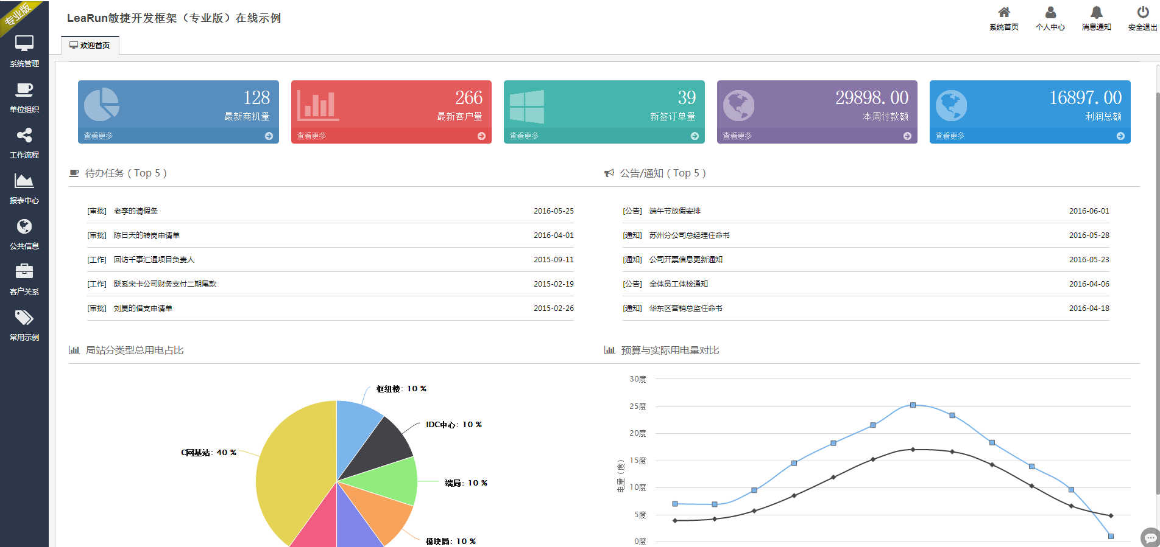
Task: Open notice 公司开票信息更新通知
Action: 686,260
